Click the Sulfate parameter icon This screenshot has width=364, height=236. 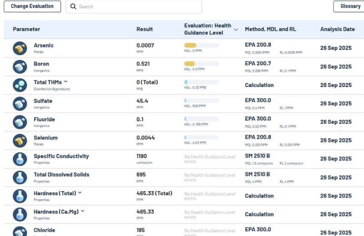(20, 103)
